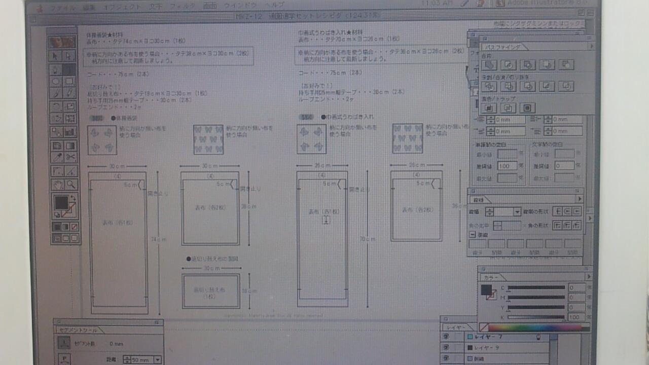This screenshot has width=649, height=365.
Task: Choose the first corner join button in stroke panel
Action: click(x=557, y=225)
